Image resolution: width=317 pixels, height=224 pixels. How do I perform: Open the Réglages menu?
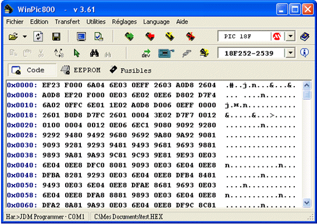point(124,22)
